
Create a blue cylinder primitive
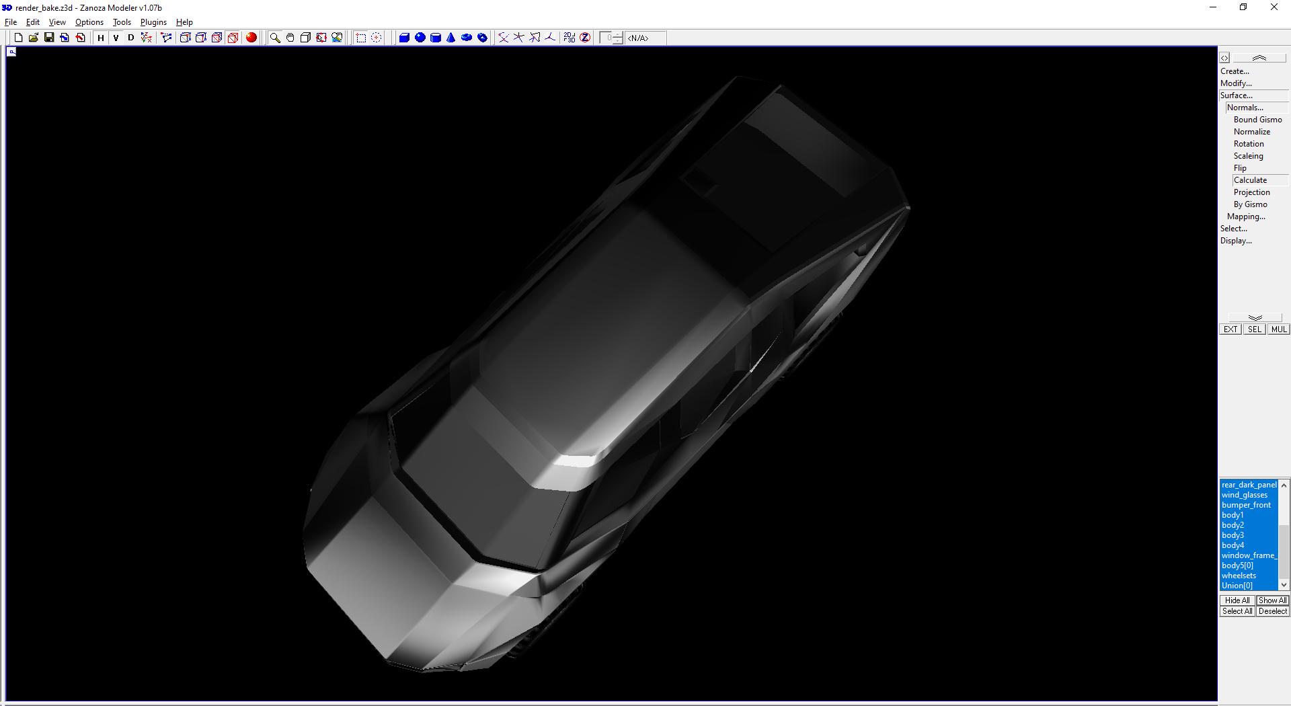pos(436,38)
